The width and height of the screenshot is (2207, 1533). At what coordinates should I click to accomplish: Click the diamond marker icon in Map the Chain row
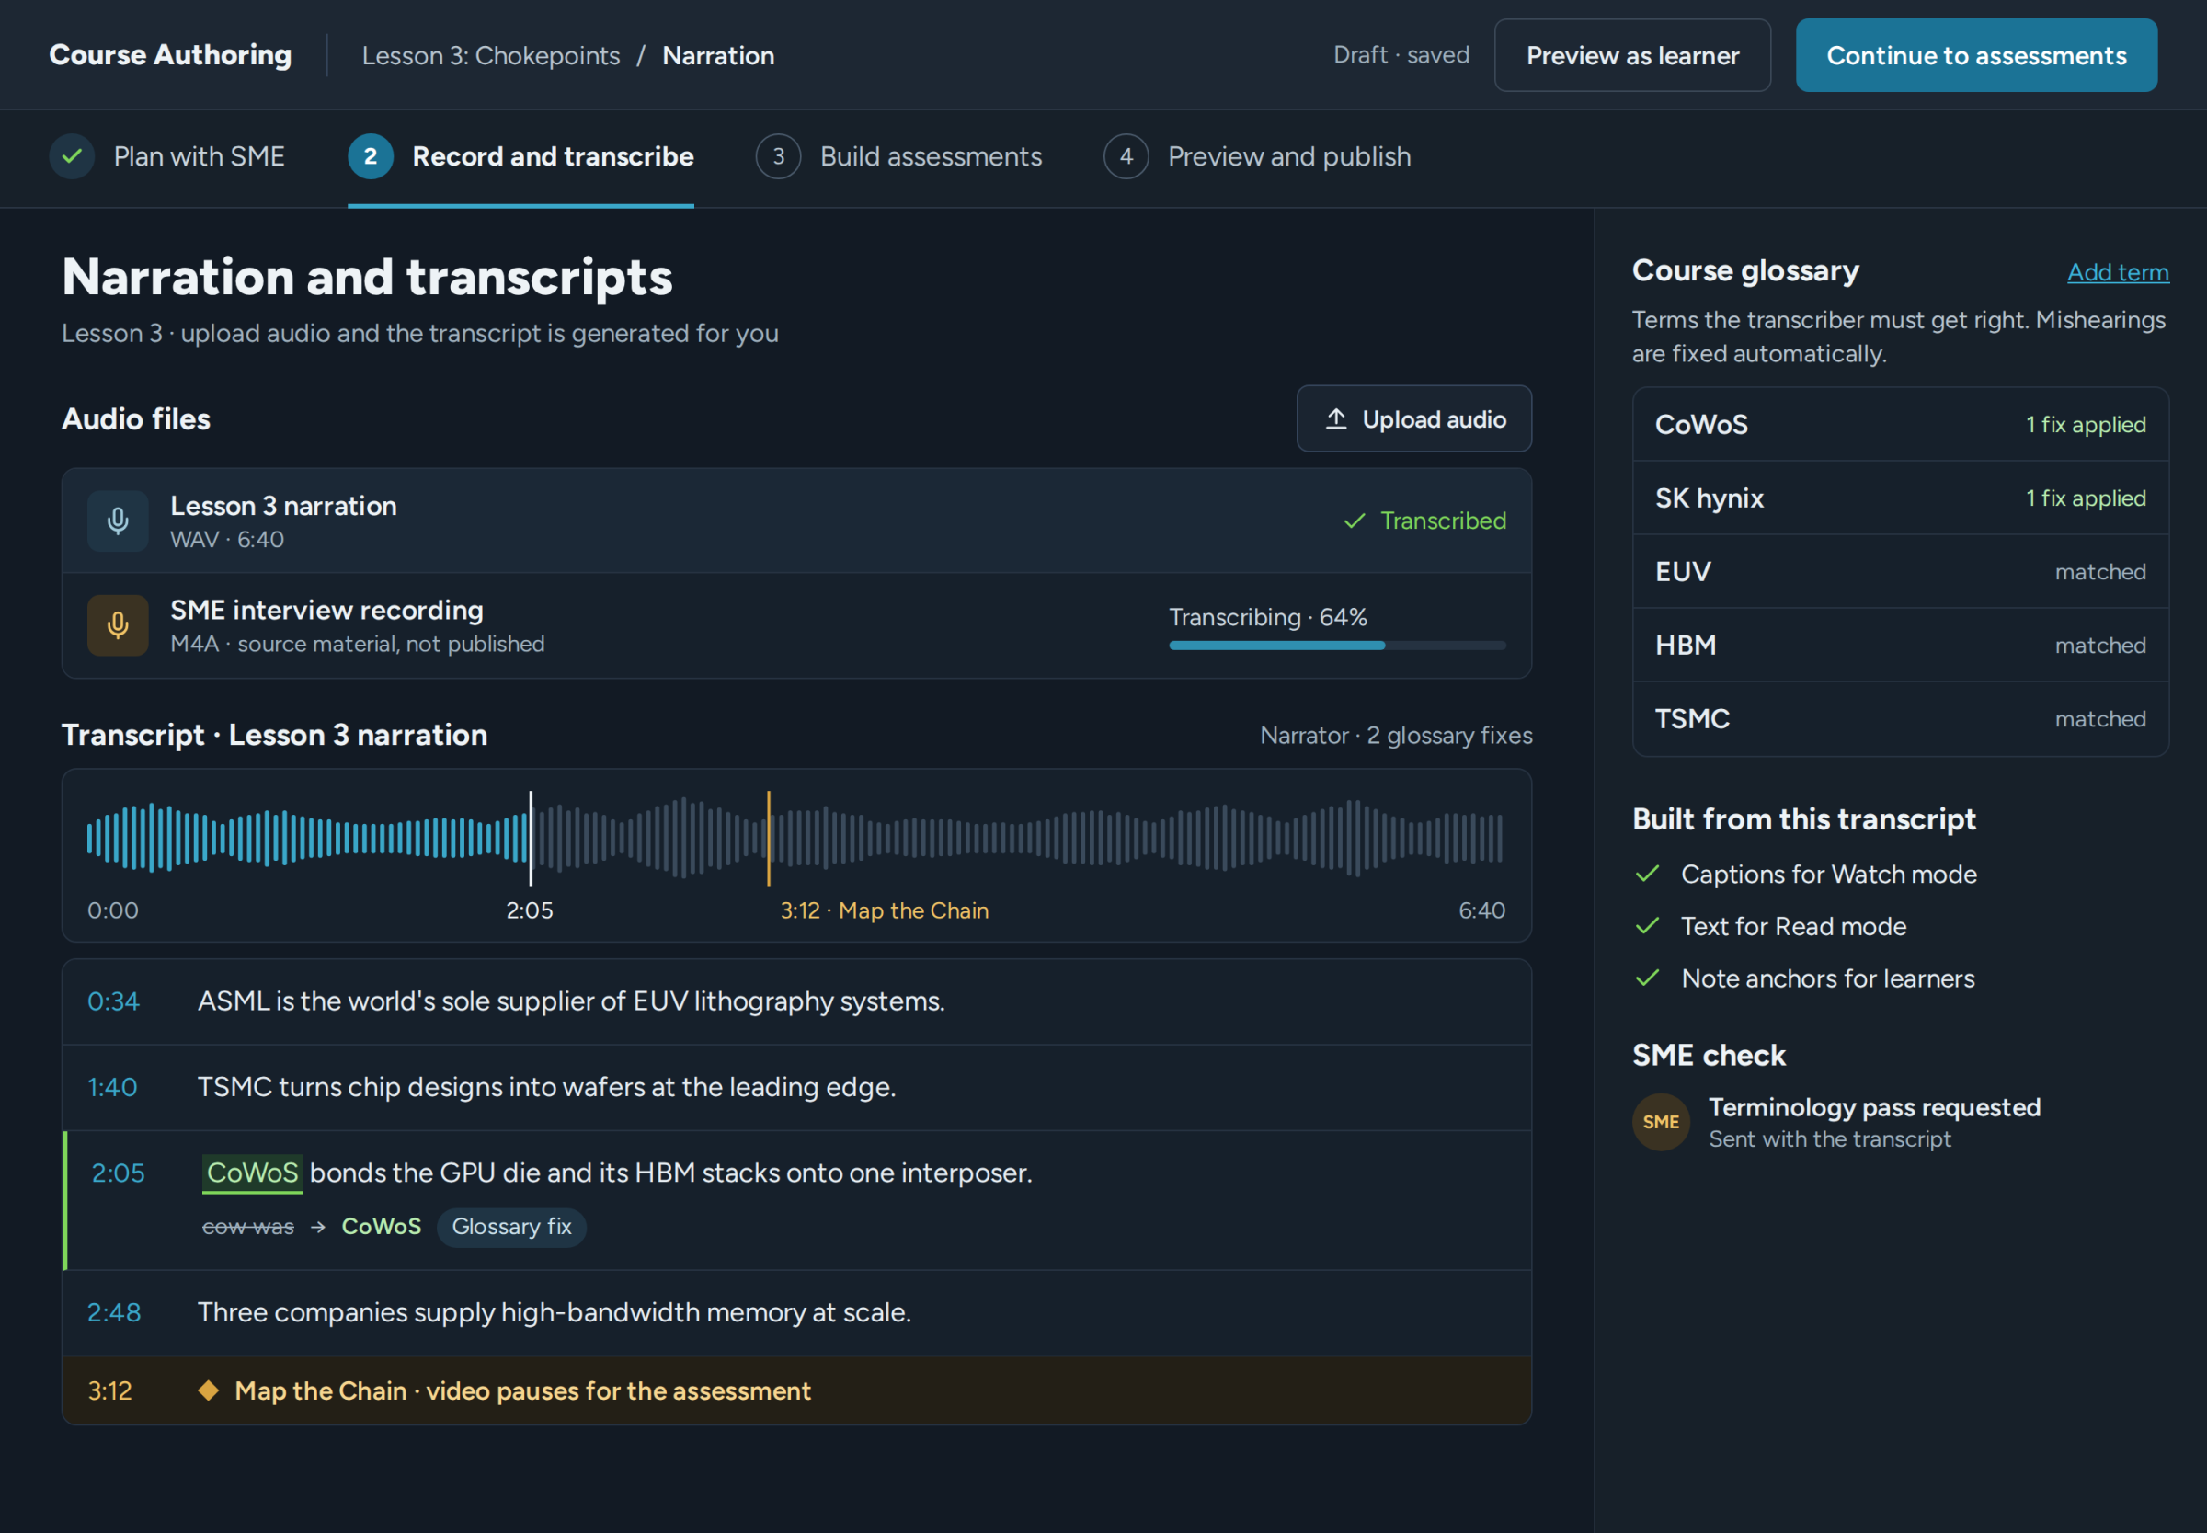209,1390
